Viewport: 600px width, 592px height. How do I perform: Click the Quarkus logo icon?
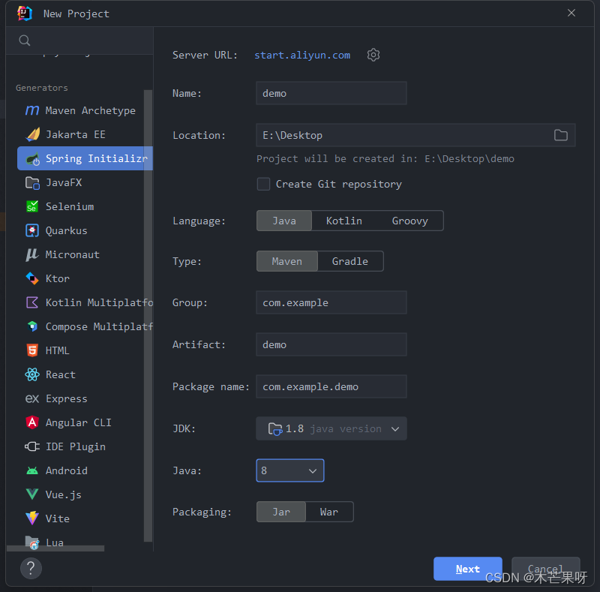coord(32,230)
